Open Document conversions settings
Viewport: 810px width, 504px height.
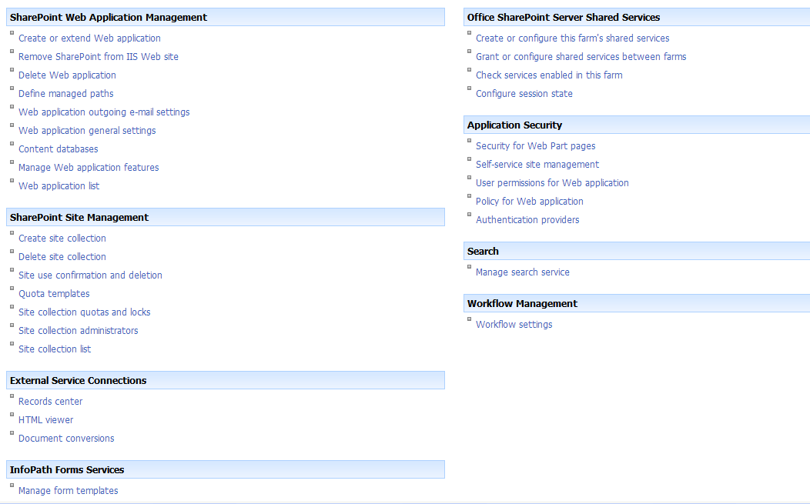pyautogui.click(x=66, y=439)
